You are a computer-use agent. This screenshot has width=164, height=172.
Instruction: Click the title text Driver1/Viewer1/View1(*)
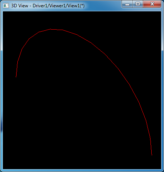[59, 6]
